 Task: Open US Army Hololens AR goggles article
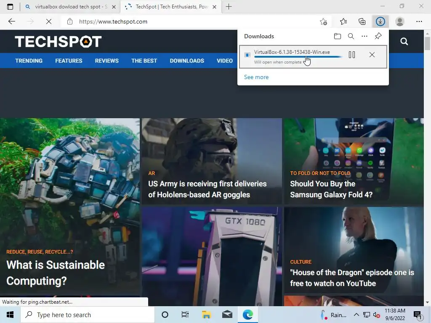tap(207, 189)
